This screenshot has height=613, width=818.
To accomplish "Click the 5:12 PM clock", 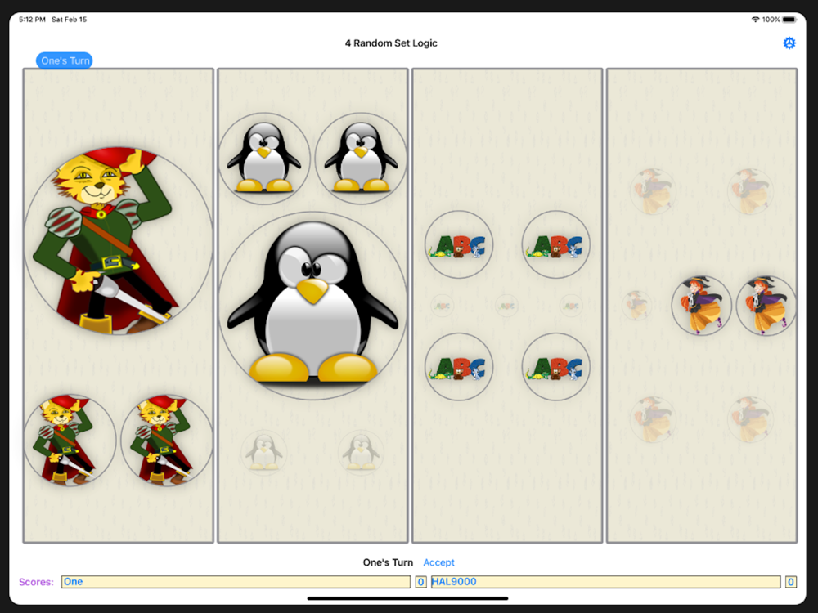I will 32,20.
